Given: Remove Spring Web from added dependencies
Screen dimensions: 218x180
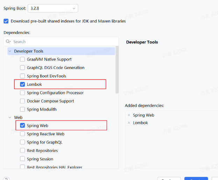Looking at the screenshot, I should point(129,115).
